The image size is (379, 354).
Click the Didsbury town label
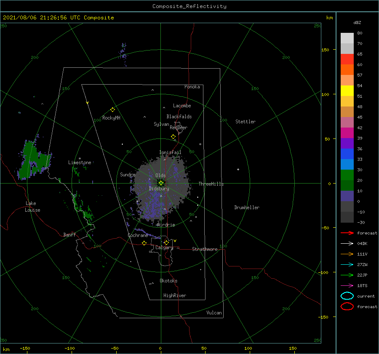(x=159, y=189)
